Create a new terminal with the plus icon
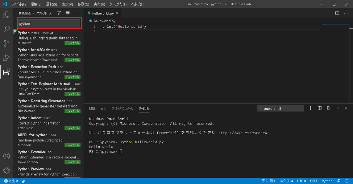353x184 pixels. tap(310, 108)
